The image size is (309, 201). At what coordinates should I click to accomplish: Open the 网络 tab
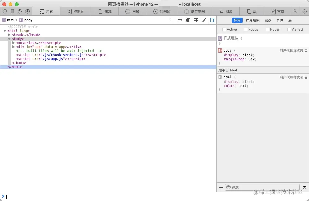(x=133, y=11)
